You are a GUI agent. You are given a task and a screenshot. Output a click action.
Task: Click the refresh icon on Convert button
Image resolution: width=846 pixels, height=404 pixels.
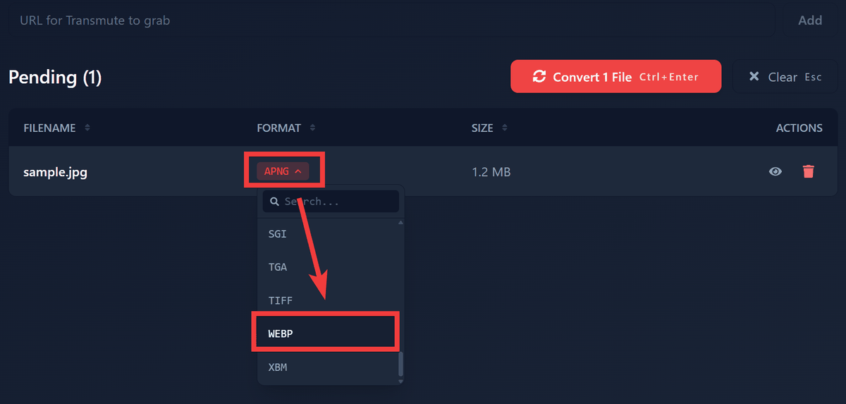click(x=539, y=77)
